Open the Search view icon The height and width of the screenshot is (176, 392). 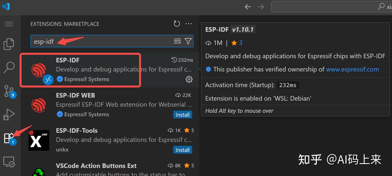point(9,67)
